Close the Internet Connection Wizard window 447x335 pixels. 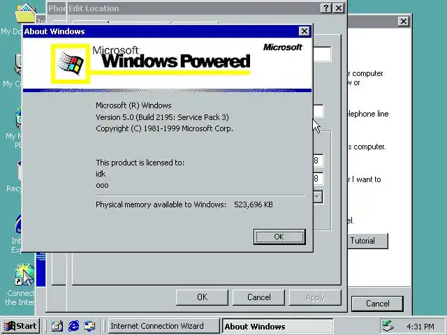(404, 22)
